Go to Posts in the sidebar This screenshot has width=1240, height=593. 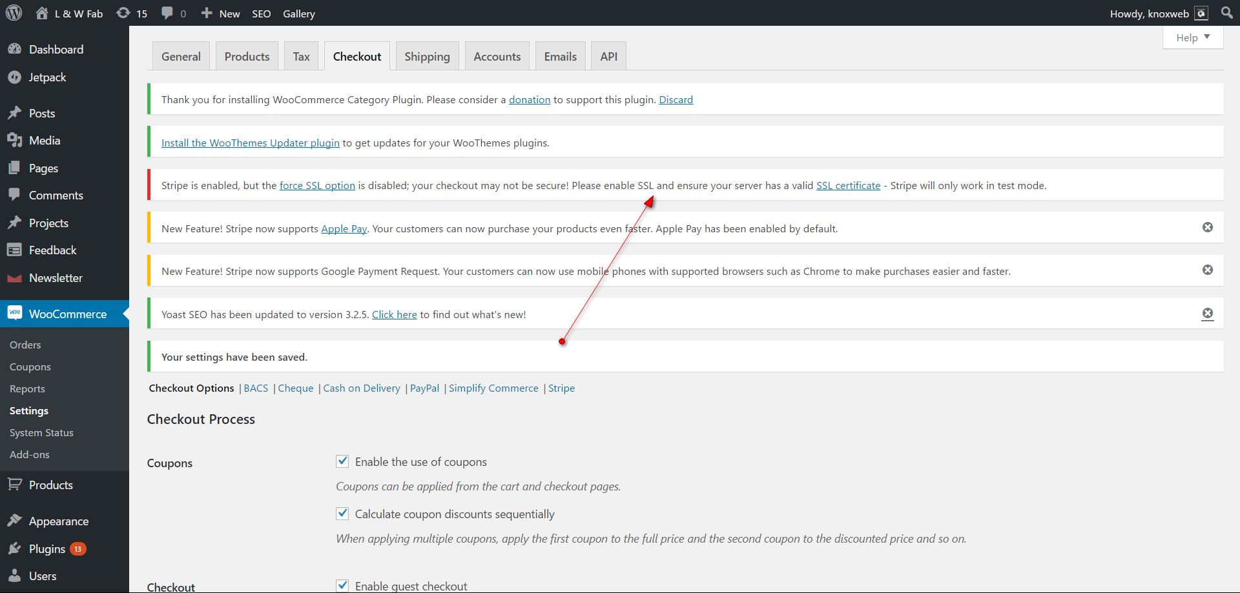pos(42,114)
